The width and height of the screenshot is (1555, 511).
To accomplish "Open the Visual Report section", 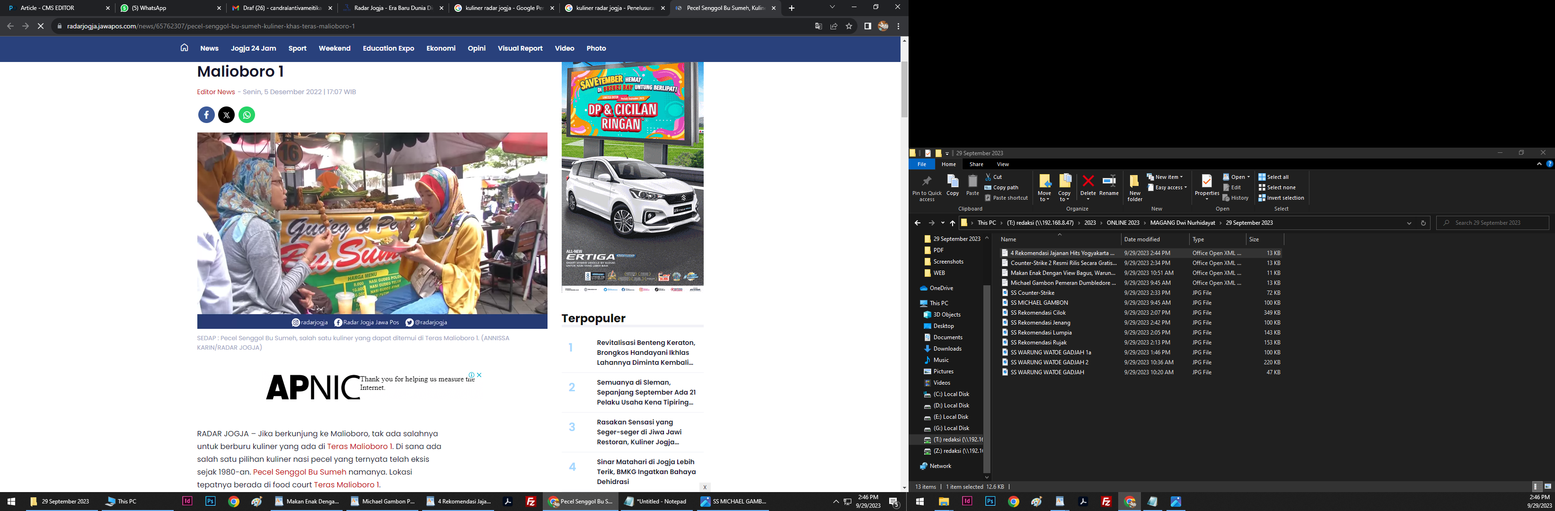I will point(520,48).
